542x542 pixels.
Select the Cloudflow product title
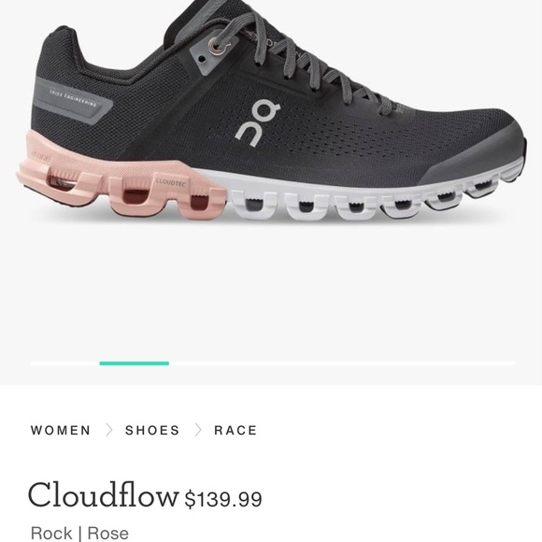pyautogui.click(x=103, y=494)
